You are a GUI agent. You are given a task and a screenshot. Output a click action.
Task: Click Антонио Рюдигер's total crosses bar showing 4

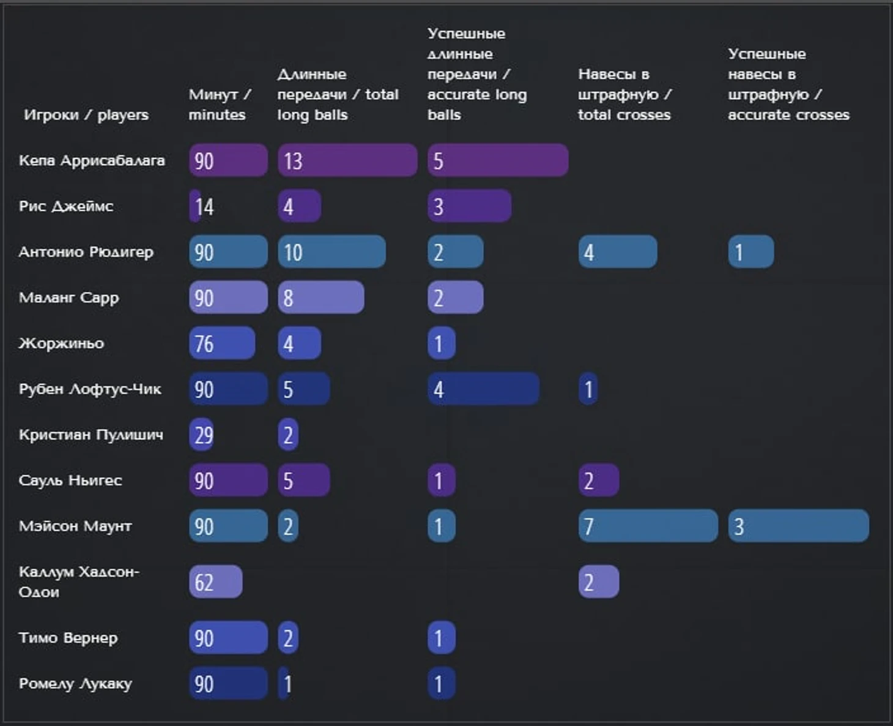click(618, 252)
